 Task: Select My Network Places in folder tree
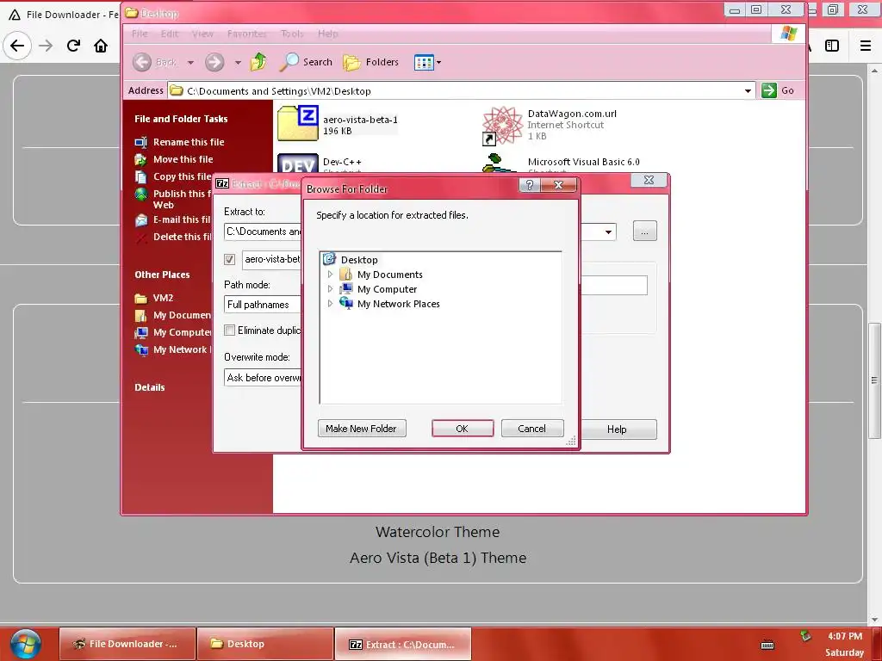[x=398, y=304]
